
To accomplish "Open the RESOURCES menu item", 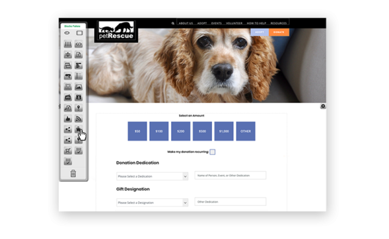I will [279, 23].
